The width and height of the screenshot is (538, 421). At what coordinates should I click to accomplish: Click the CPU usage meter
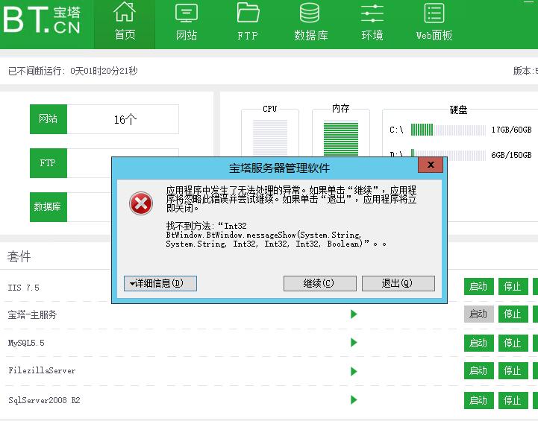click(x=270, y=137)
